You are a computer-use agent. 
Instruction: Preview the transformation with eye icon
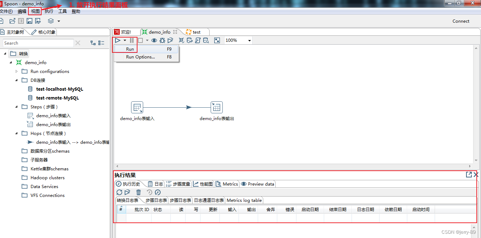[x=154, y=40]
